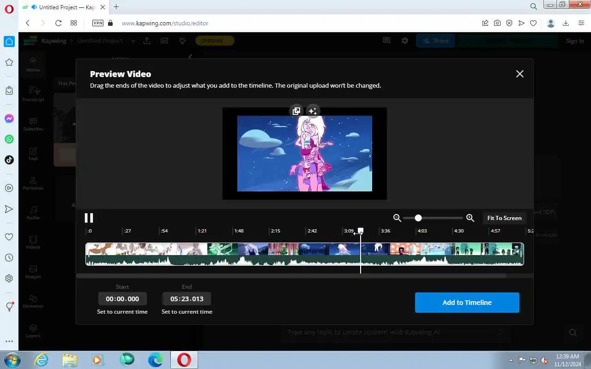Expand the Untitled Project name dropdown
The width and height of the screenshot is (591, 369).
[x=133, y=41]
